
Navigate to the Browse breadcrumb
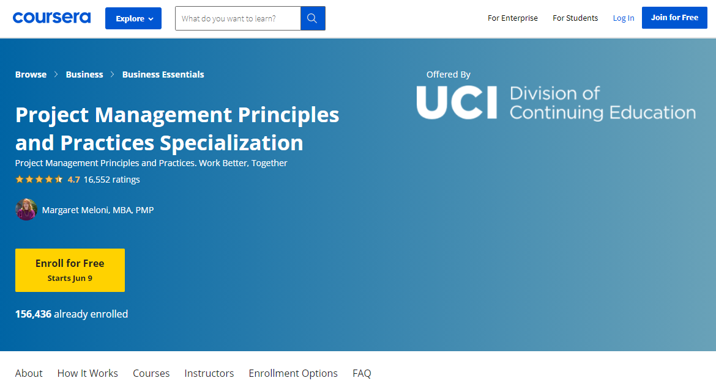(31, 74)
